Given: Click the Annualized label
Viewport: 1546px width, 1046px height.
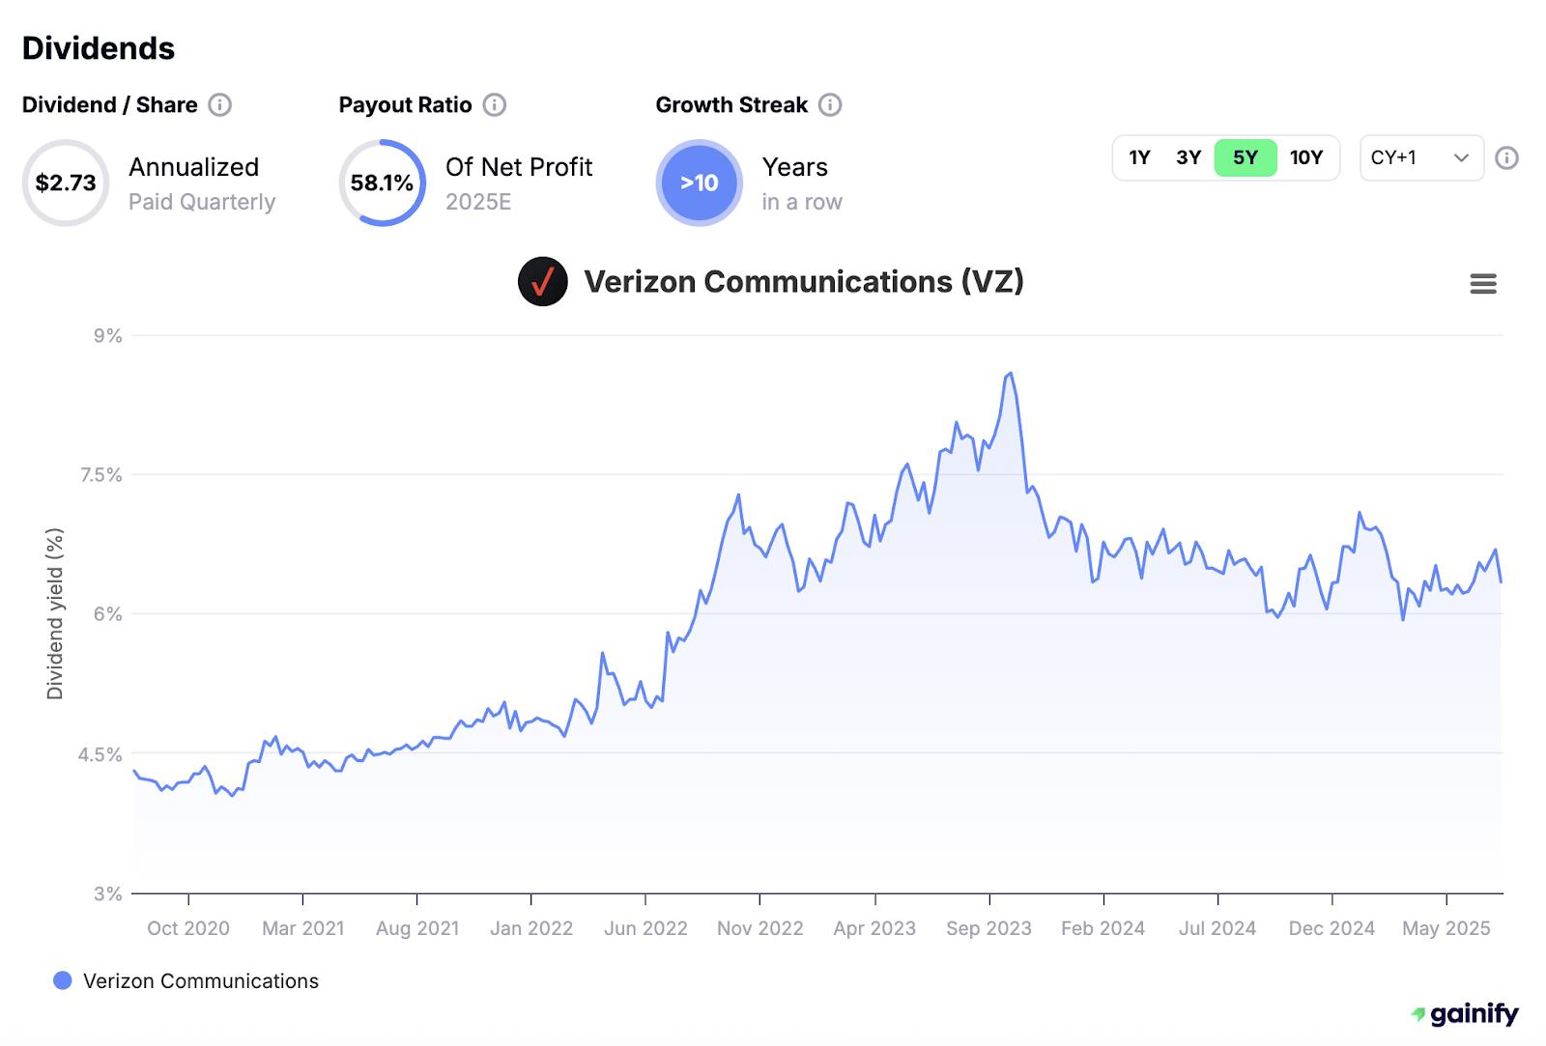Looking at the screenshot, I should click(193, 167).
